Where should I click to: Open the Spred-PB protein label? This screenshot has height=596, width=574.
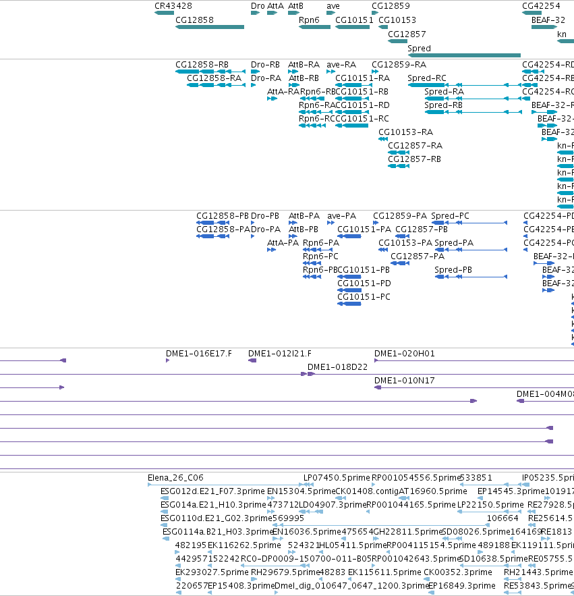453,270
